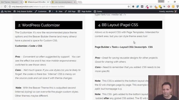Click 'Note: With the Beaver Theme' paragraph

(x=47, y=92)
